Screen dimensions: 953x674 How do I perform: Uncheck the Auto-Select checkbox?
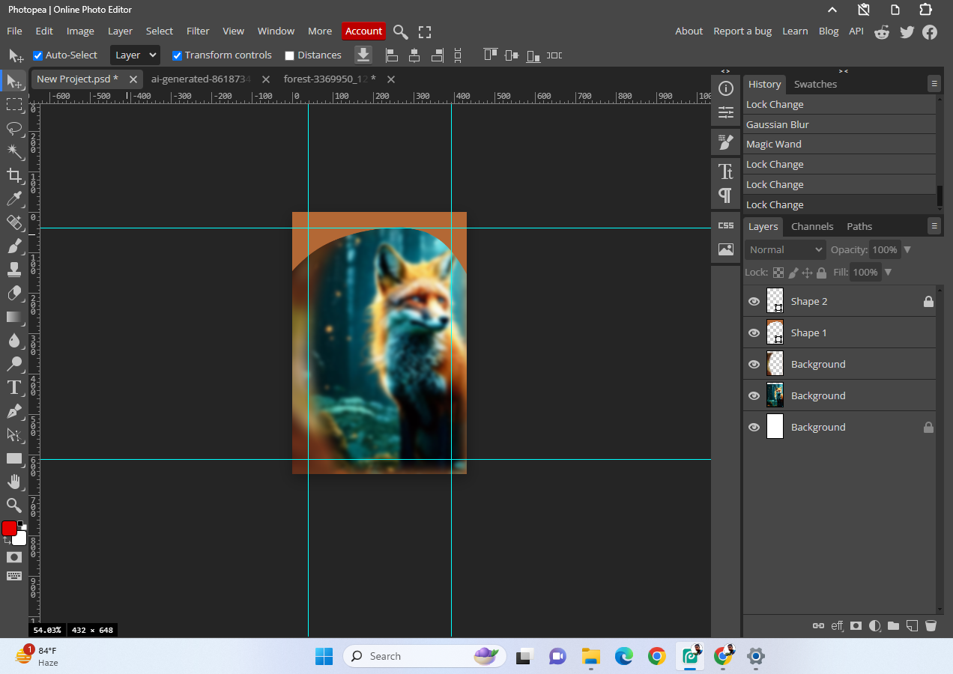(x=37, y=55)
